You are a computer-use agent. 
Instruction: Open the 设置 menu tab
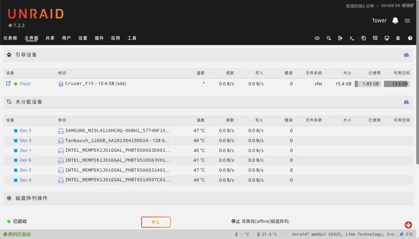click(83, 38)
